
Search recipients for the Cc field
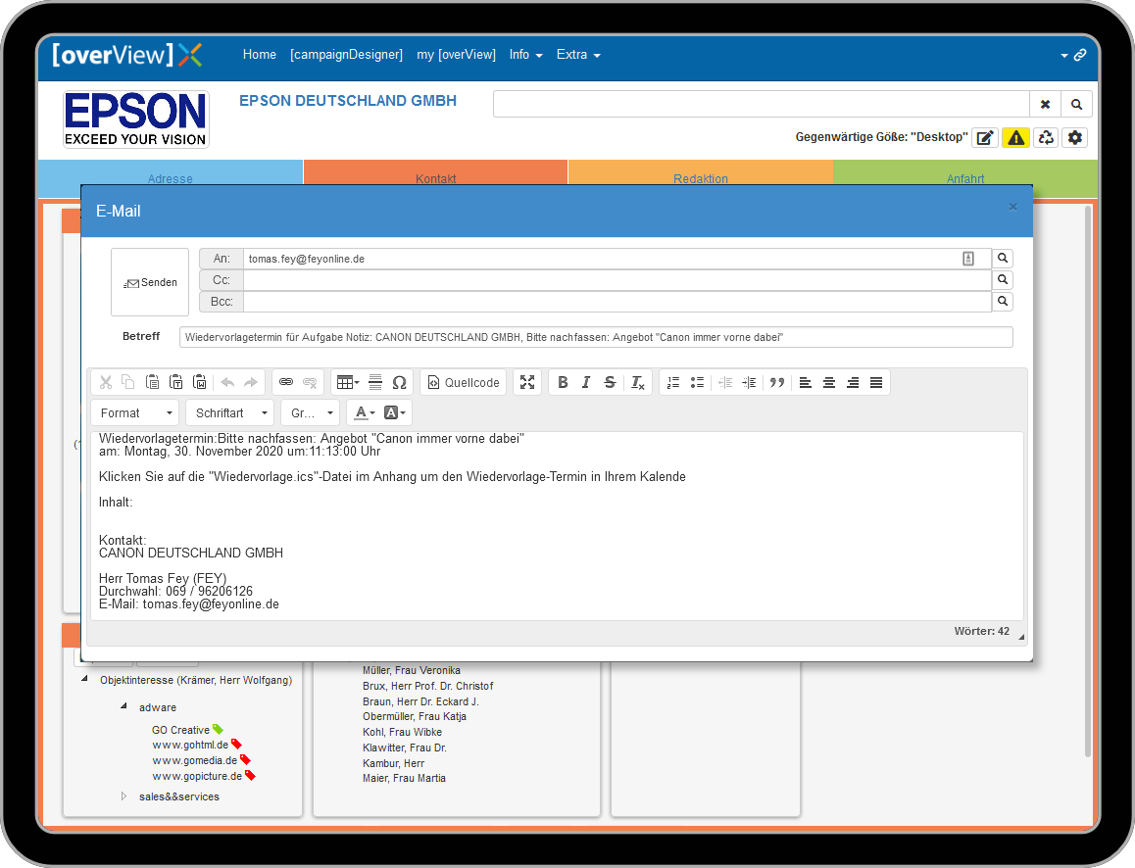[x=1003, y=280]
